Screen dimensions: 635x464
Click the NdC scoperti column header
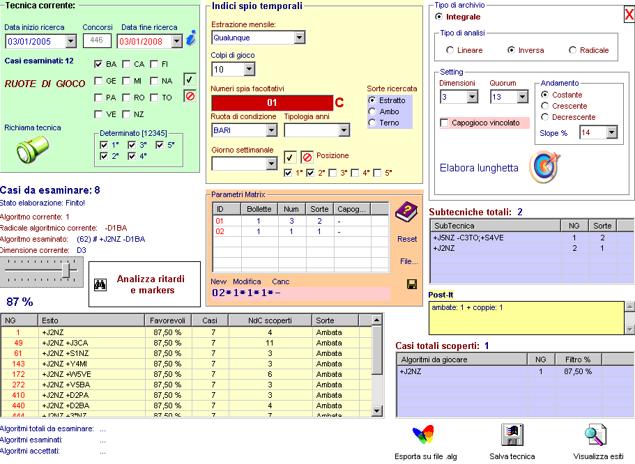coord(270,320)
